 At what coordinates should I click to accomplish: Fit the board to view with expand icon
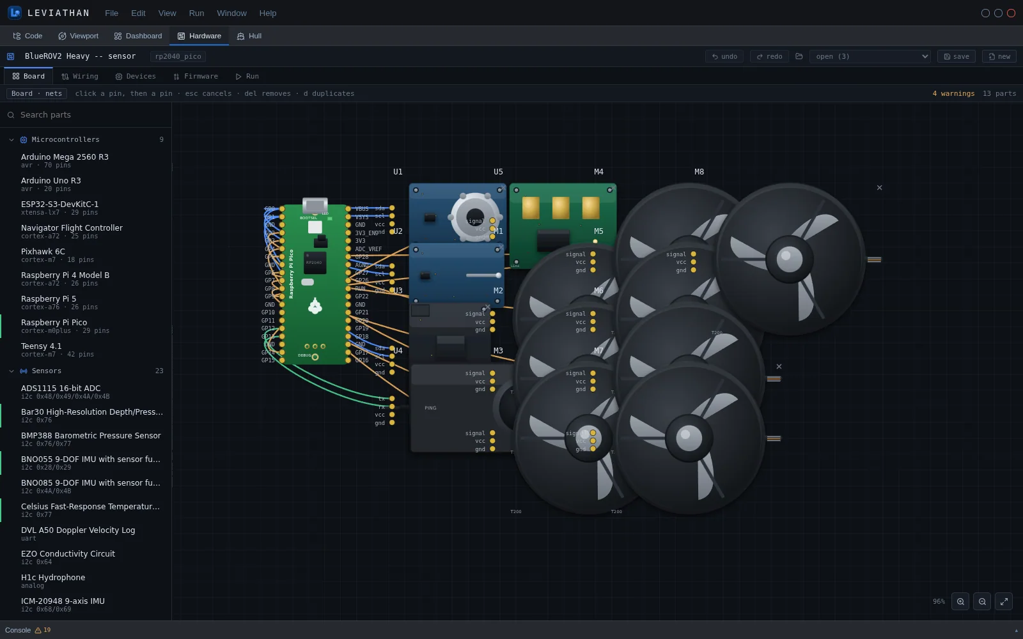tap(1004, 601)
